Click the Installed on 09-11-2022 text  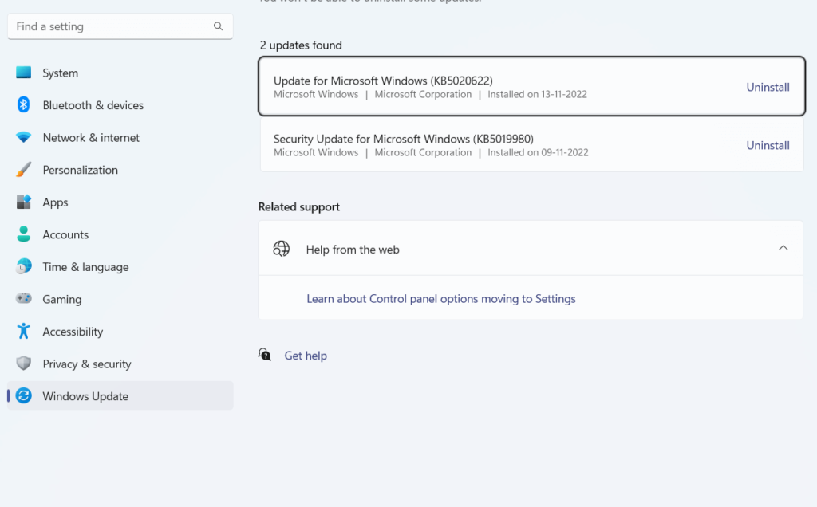click(538, 152)
